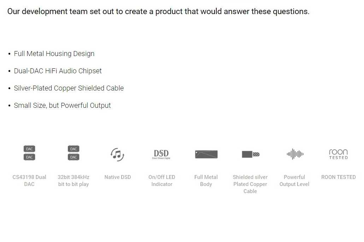Click the Roon Tested logo

(x=338, y=154)
